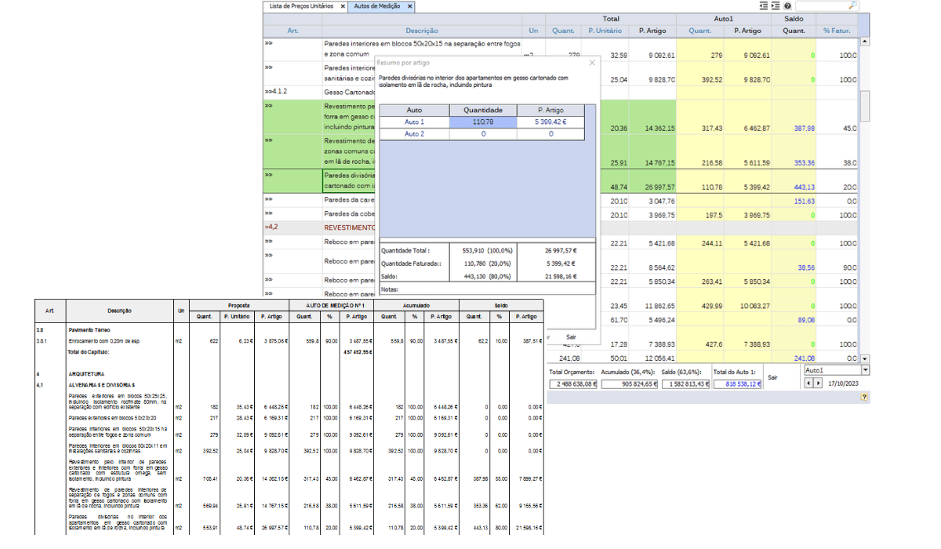Click the Acumulado value 905 824,65 €

(629, 384)
